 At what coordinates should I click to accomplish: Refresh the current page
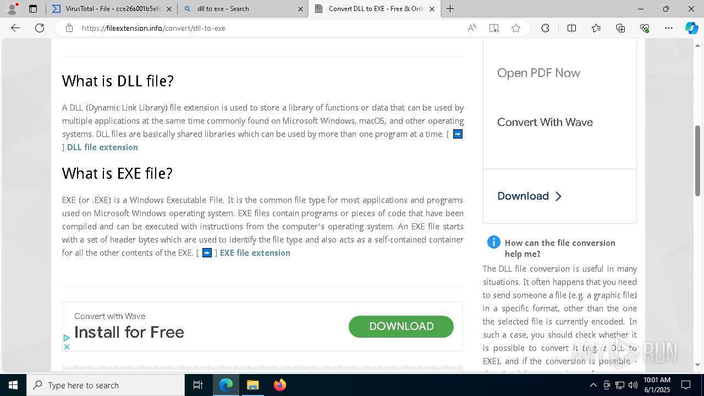(40, 28)
